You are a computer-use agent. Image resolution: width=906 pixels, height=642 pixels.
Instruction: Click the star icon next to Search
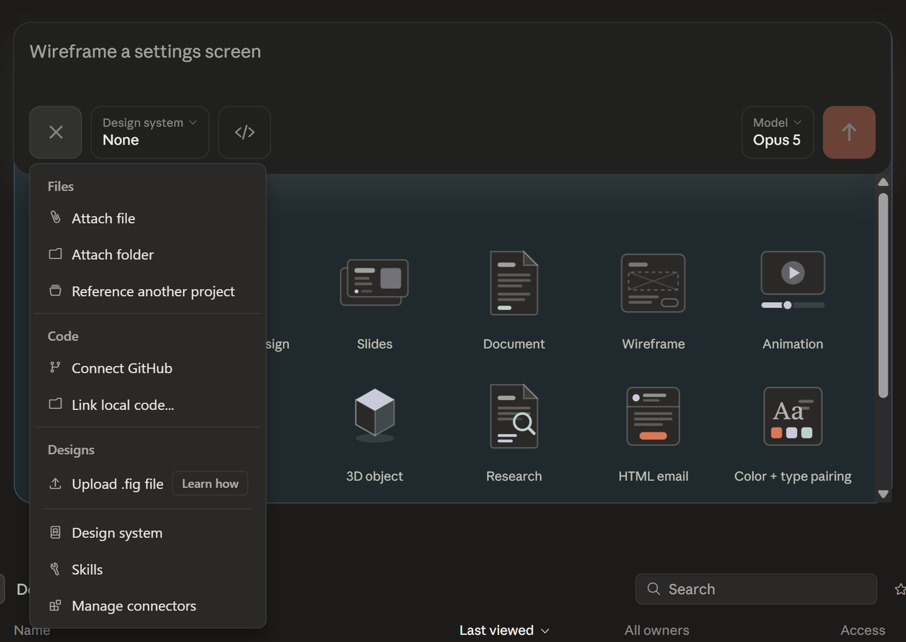[x=900, y=589]
